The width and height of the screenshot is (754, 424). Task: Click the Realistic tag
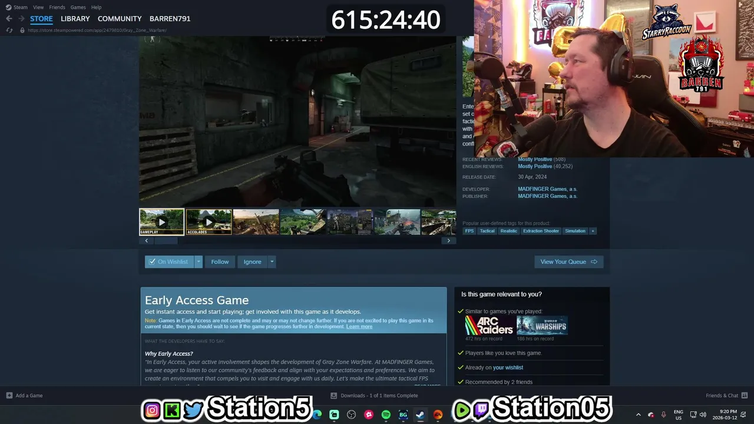click(509, 231)
